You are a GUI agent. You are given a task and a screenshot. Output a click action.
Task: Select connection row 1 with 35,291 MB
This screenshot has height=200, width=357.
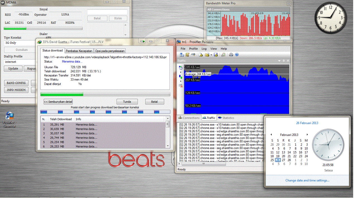[103, 124]
